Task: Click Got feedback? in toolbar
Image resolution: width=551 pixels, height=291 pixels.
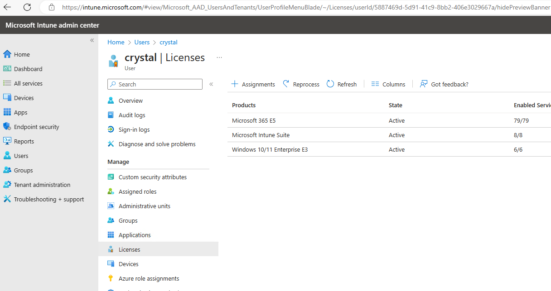Action: click(444, 84)
